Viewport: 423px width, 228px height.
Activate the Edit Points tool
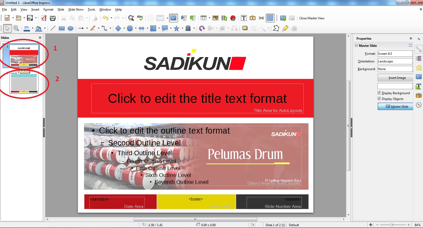coord(276,28)
